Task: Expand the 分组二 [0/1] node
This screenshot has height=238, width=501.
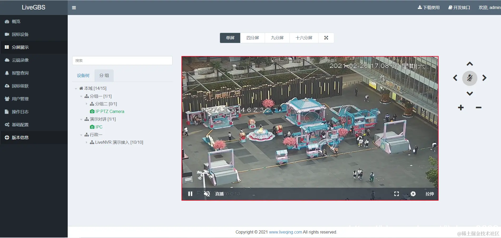Action: tap(86, 104)
